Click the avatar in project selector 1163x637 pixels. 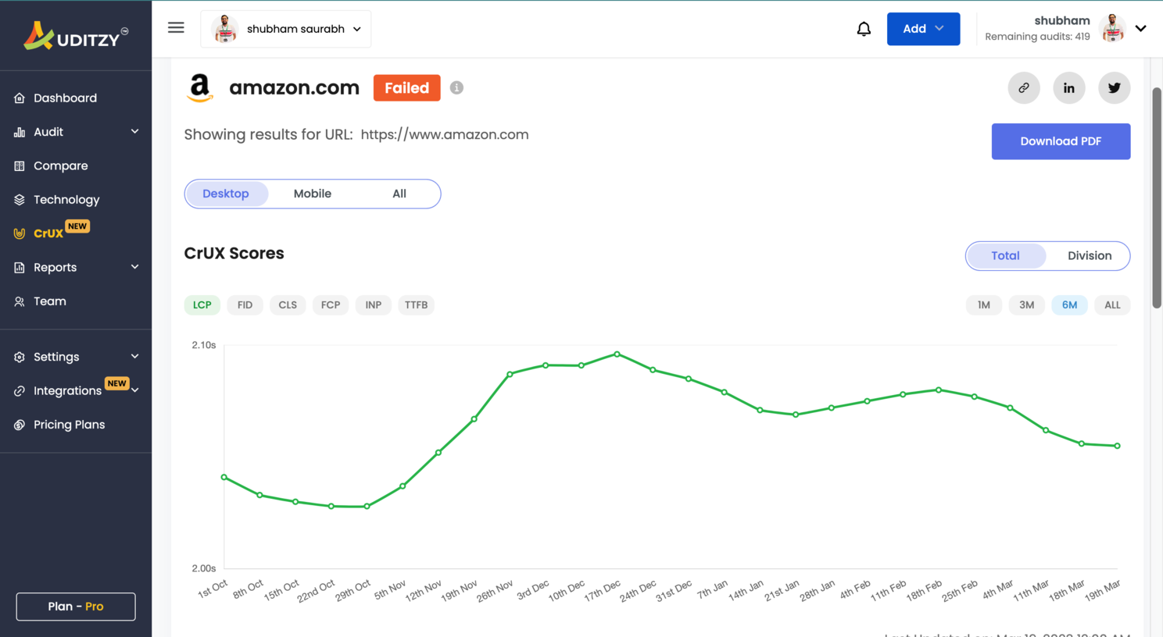(225, 29)
